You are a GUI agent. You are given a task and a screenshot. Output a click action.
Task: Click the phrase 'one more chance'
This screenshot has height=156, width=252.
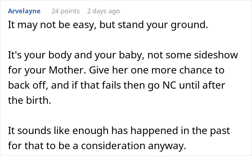(x=185, y=71)
